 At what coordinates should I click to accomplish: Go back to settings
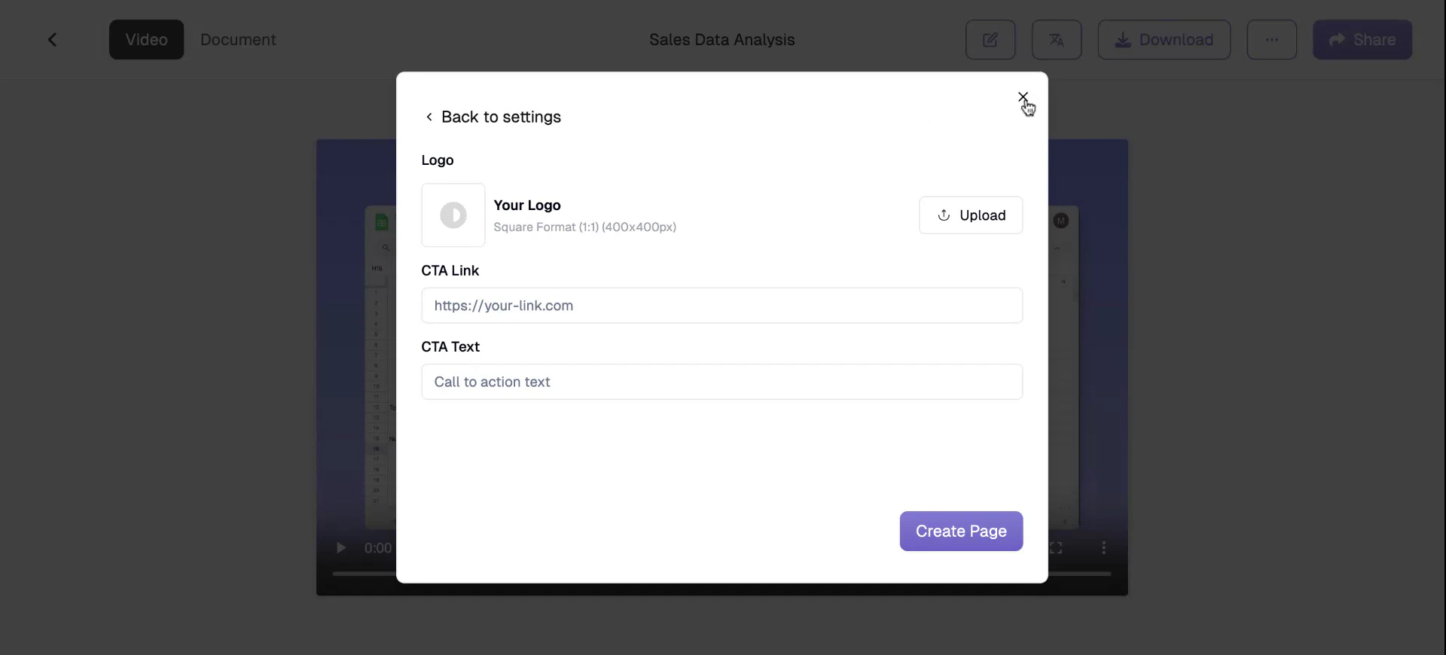pyautogui.click(x=500, y=117)
